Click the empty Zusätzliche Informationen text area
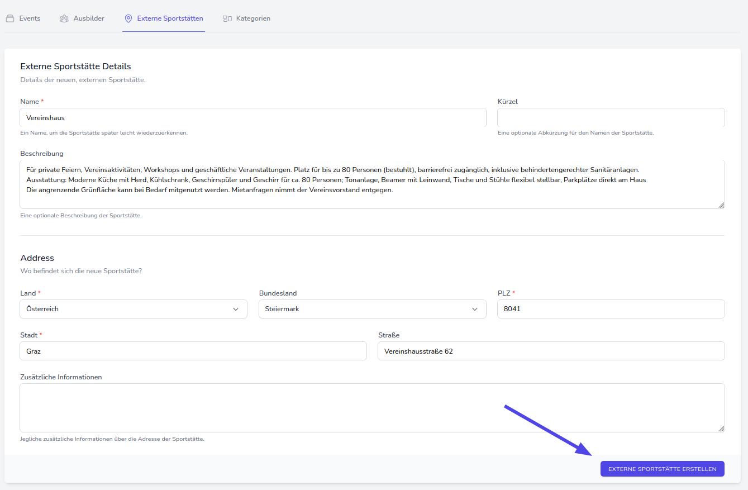Screen dimensions: 748x490 pyautogui.click(x=372, y=408)
